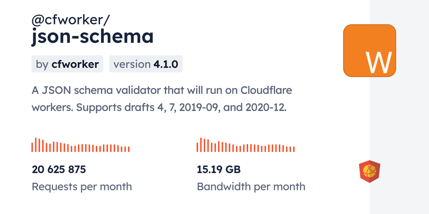Viewport: 429px width, 214px height.
Task: Open the @cfworker/ scope text
Action: pyautogui.click(x=70, y=20)
